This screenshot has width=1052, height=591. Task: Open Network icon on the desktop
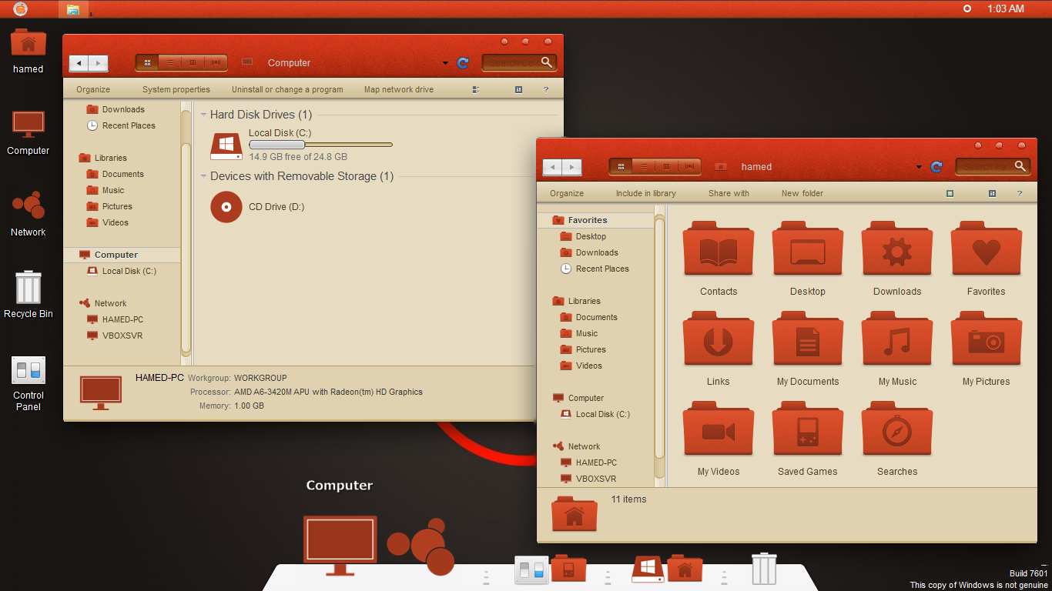pos(28,206)
